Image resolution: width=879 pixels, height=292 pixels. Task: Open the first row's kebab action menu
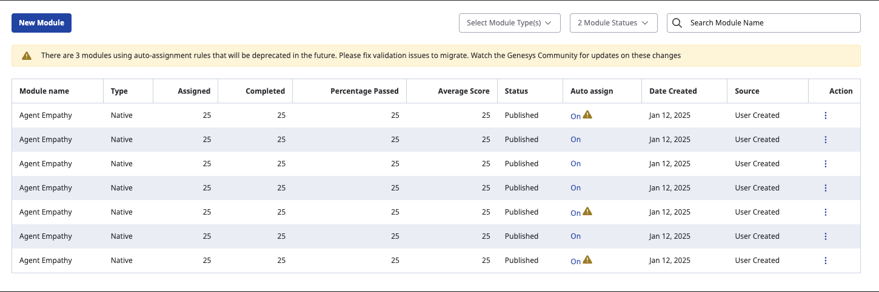(x=826, y=115)
